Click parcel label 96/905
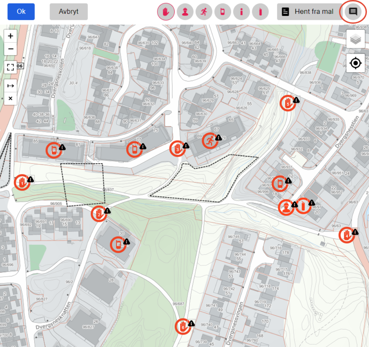 [56, 204]
